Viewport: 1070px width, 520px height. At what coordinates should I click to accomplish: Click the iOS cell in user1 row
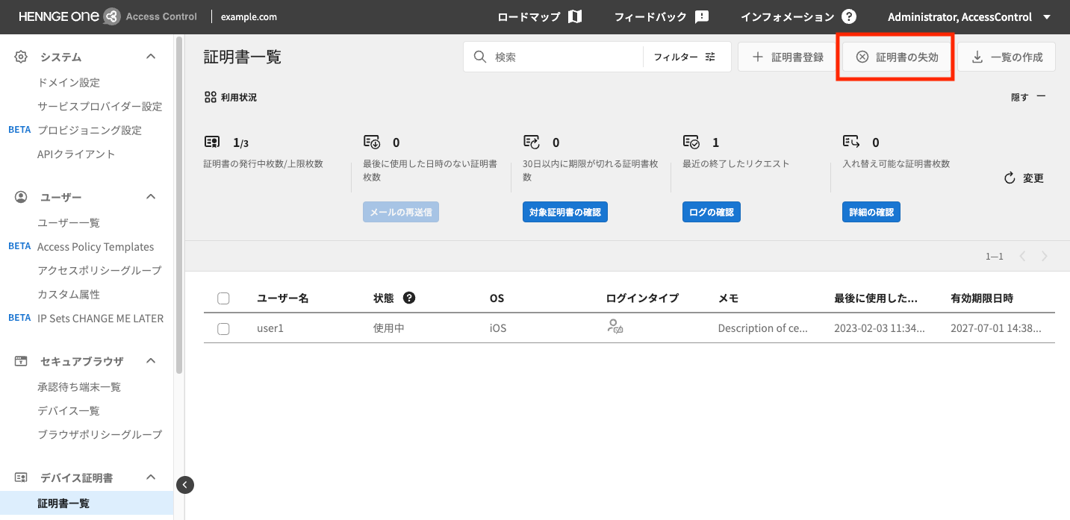pyautogui.click(x=498, y=328)
